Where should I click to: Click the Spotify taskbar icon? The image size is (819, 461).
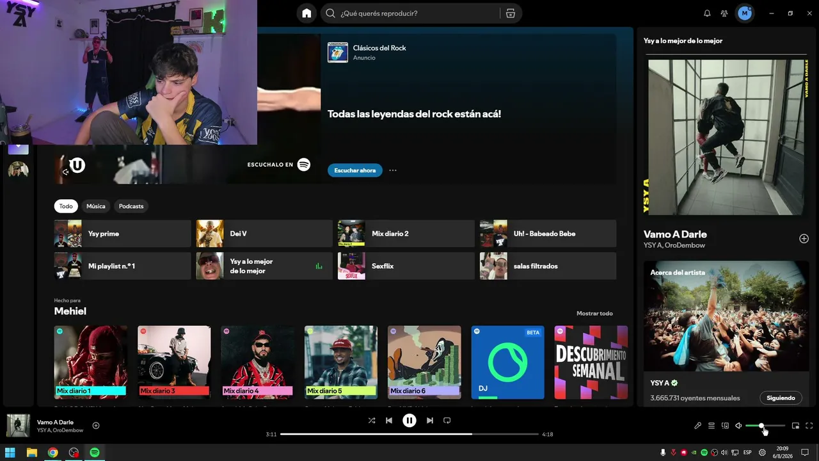(x=95, y=453)
